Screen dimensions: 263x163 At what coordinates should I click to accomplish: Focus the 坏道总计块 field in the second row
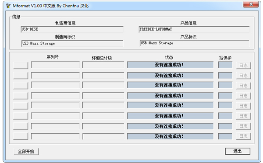pyautogui.click(x=103, y=76)
